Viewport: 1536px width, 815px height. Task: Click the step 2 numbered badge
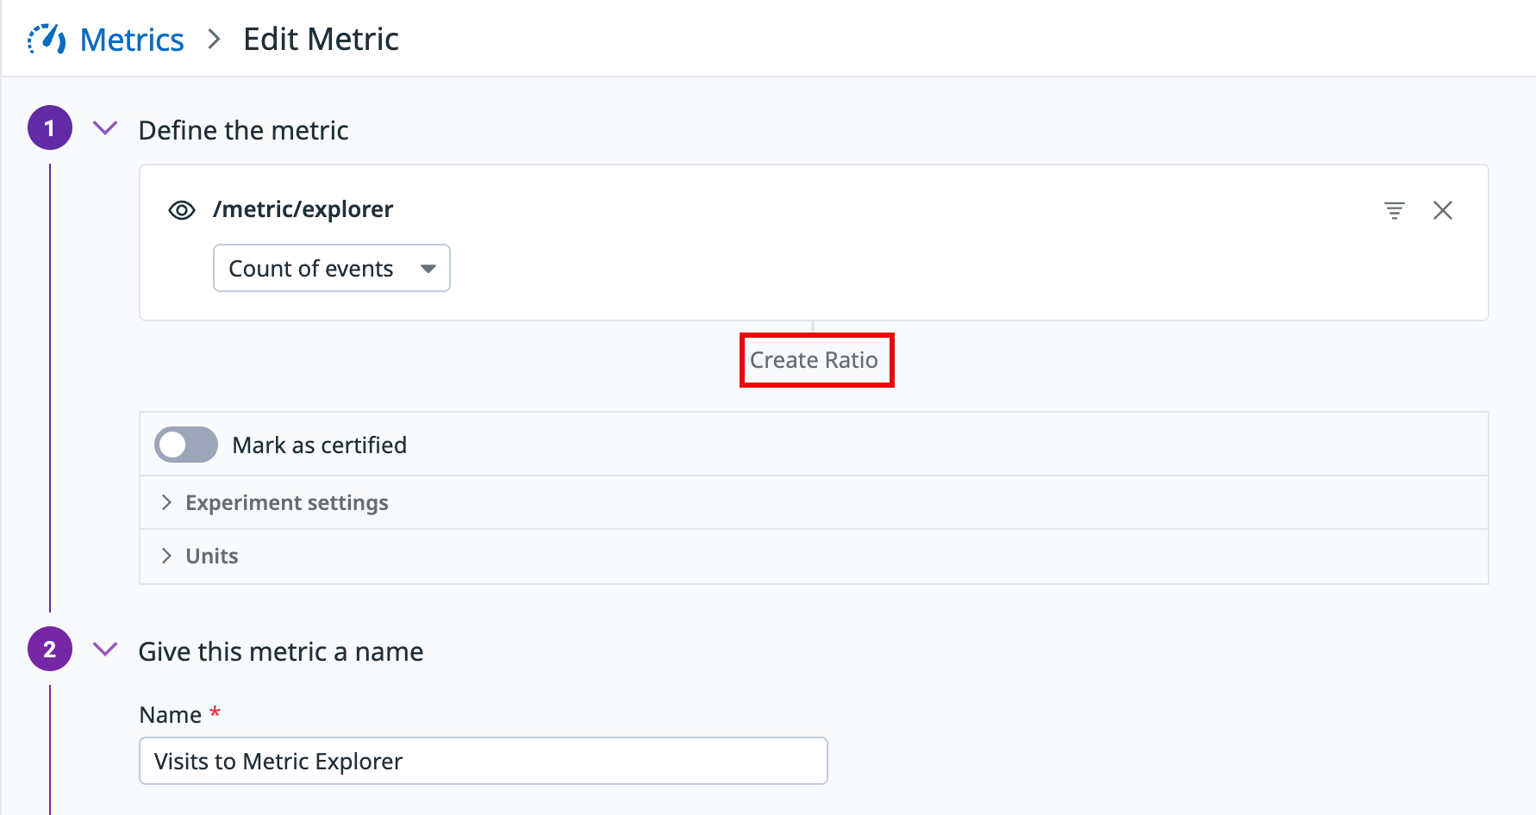(x=50, y=650)
